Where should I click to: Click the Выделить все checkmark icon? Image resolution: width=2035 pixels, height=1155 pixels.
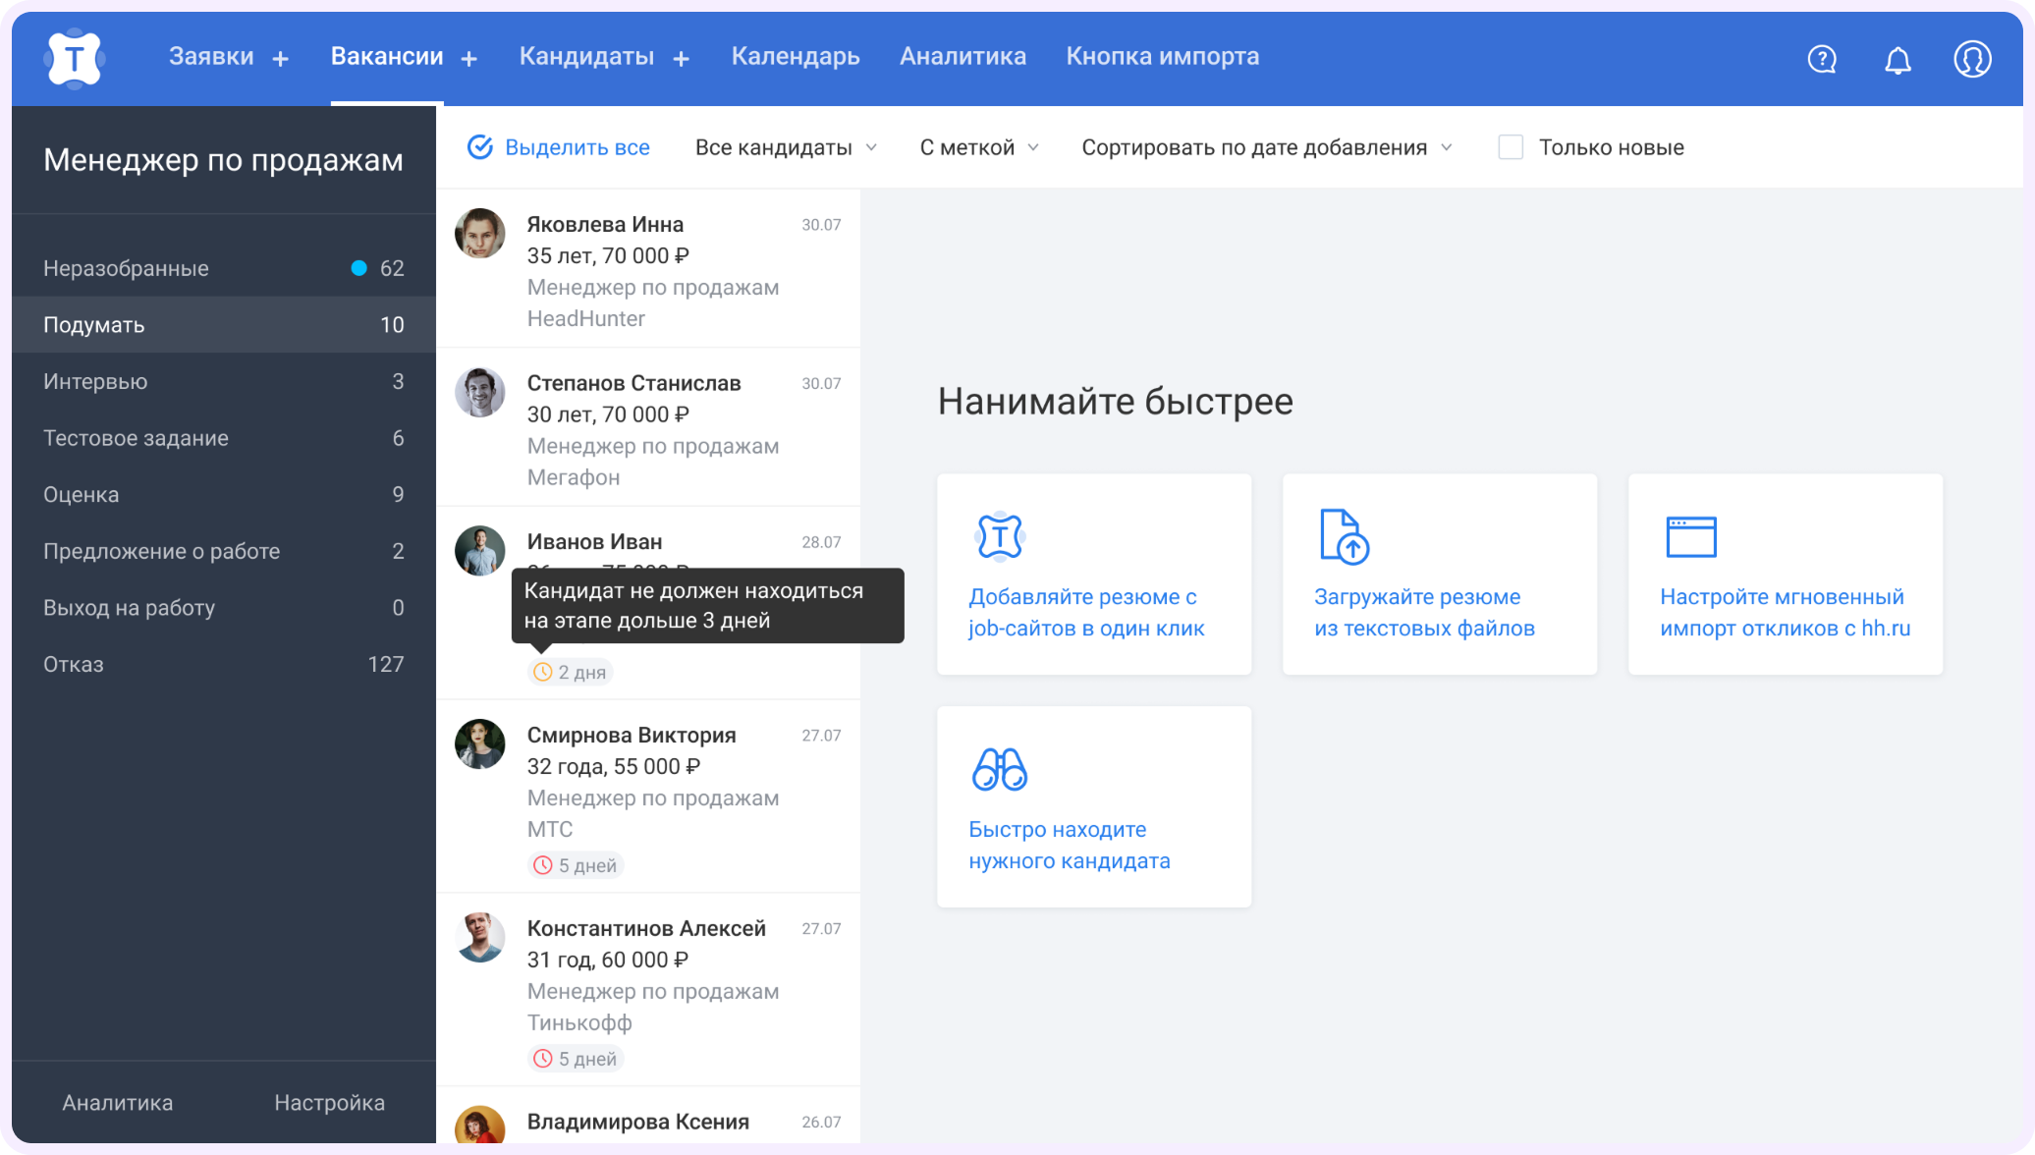[479, 147]
